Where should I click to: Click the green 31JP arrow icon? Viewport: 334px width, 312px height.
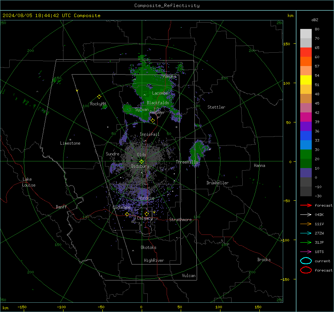tap(306, 242)
